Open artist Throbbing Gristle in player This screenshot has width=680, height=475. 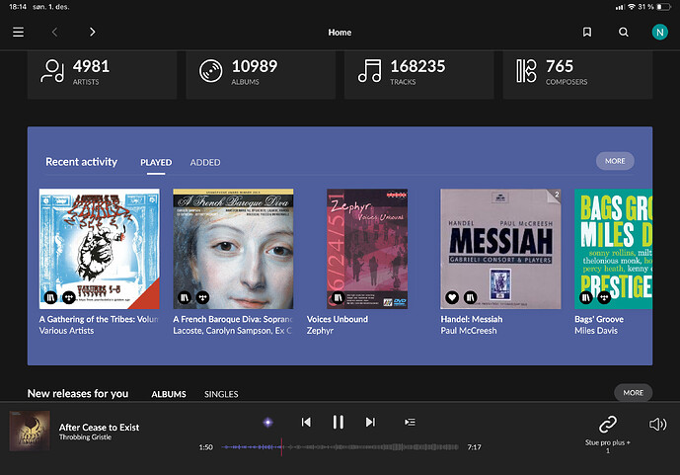(x=85, y=437)
